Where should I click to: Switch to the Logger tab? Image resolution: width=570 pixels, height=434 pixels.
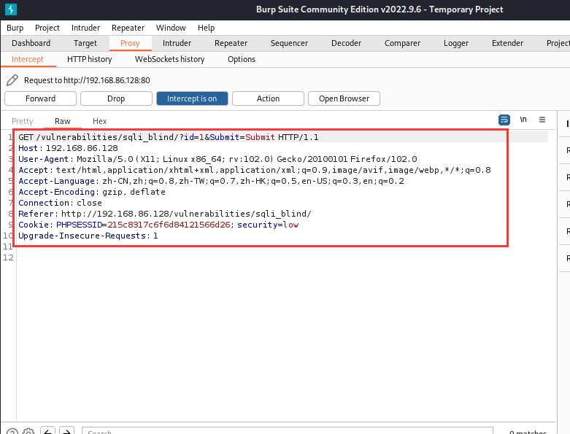(x=456, y=43)
